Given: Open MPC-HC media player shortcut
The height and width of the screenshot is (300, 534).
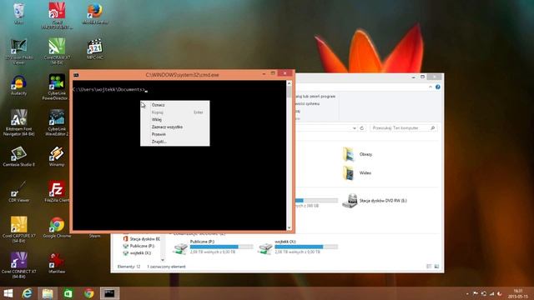Looking at the screenshot, I should [x=95, y=50].
